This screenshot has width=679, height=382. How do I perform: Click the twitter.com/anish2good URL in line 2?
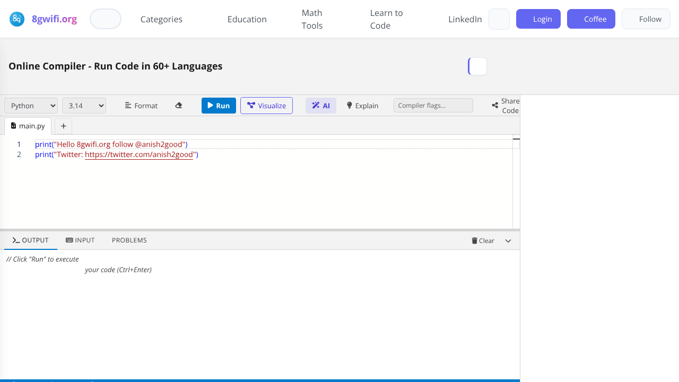(139, 154)
